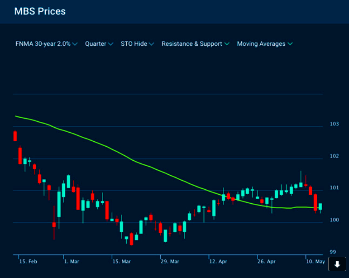The image size is (349, 278).
Task: Click the MBS Prices panel title
Action: coord(40,11)
